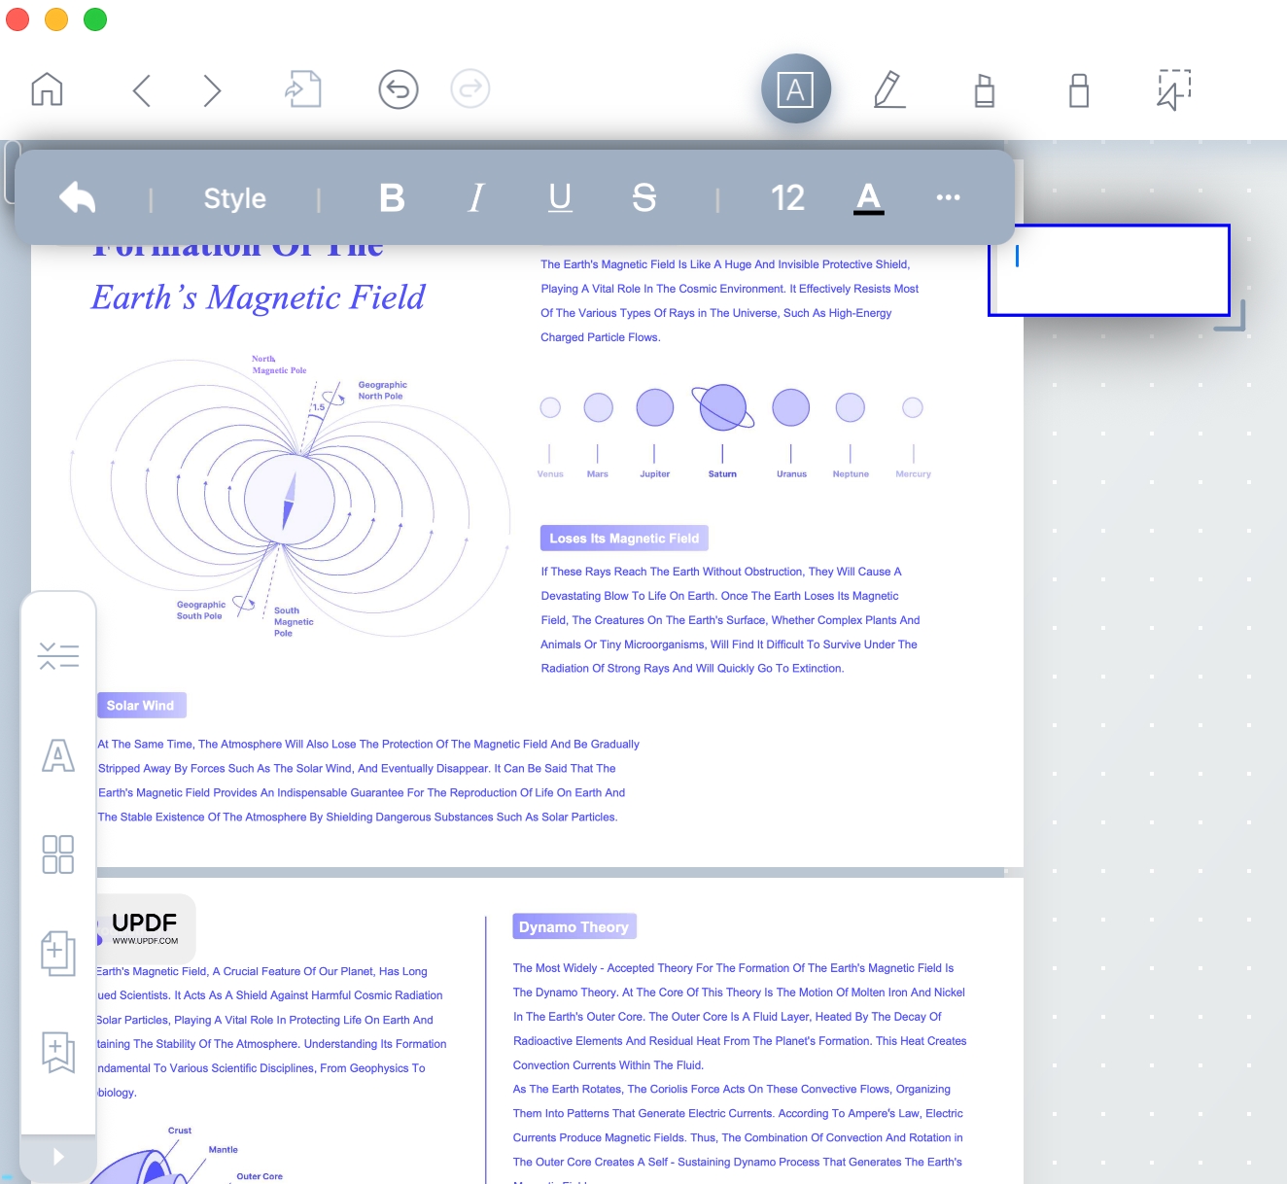
Task: Click the 'Charged Particle Flows.' line
Action: click(601, 337)
